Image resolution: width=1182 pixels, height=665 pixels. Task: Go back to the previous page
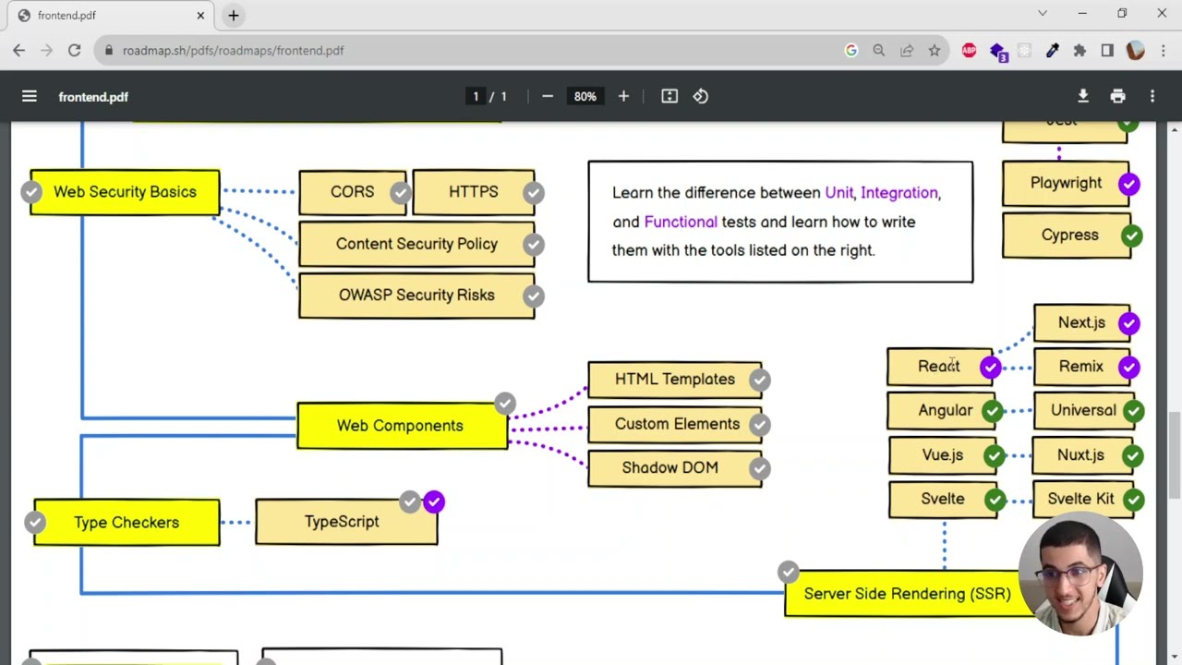tap(19, 51)
